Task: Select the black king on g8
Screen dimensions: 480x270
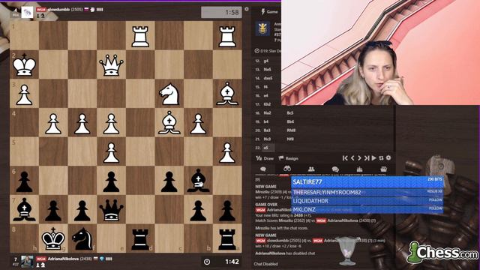Action: [53, 238]
